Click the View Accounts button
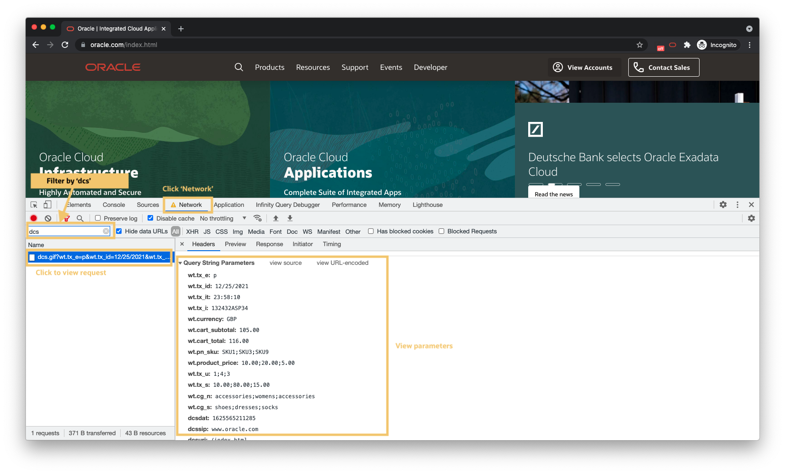The width and height of the screenshot is (785, 474). tap(584, 67)
